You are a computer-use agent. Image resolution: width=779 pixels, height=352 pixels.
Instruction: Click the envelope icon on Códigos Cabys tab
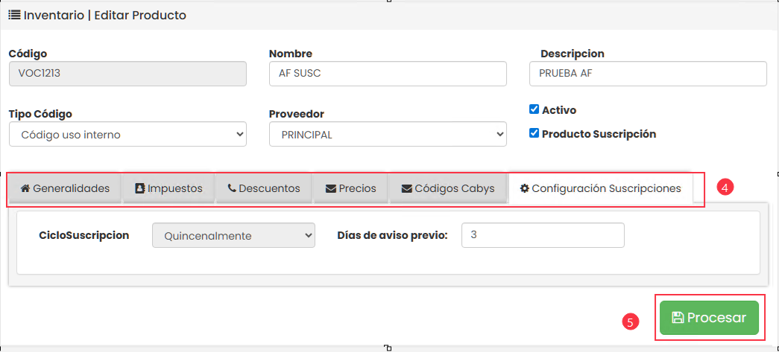(x=406, y=188)
